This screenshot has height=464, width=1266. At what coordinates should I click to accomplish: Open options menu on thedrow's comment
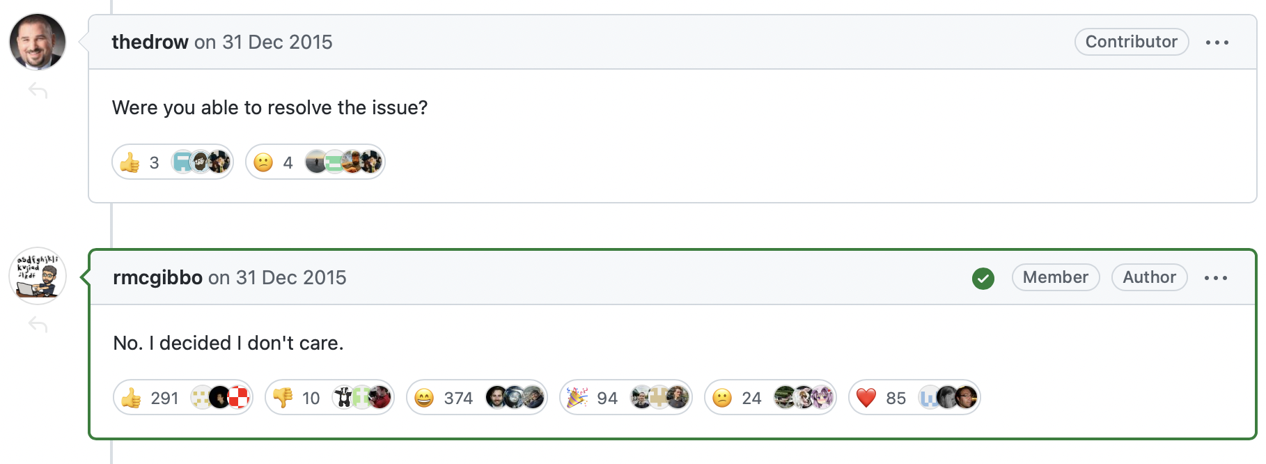[x=1217, y=42]
